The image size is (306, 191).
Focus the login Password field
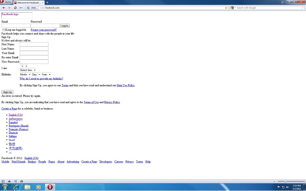(45, 26)
